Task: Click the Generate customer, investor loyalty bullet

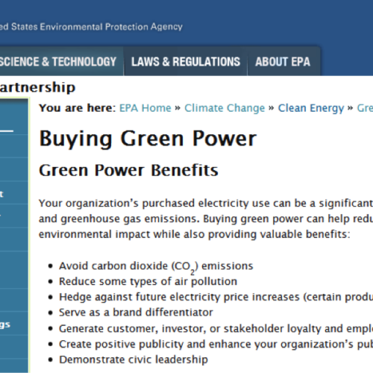Action: [216, 329]
